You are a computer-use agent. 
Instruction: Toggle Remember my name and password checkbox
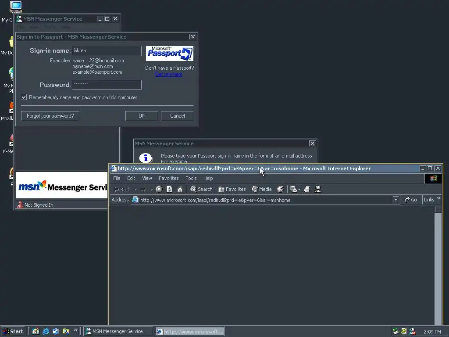coord(24,97)
